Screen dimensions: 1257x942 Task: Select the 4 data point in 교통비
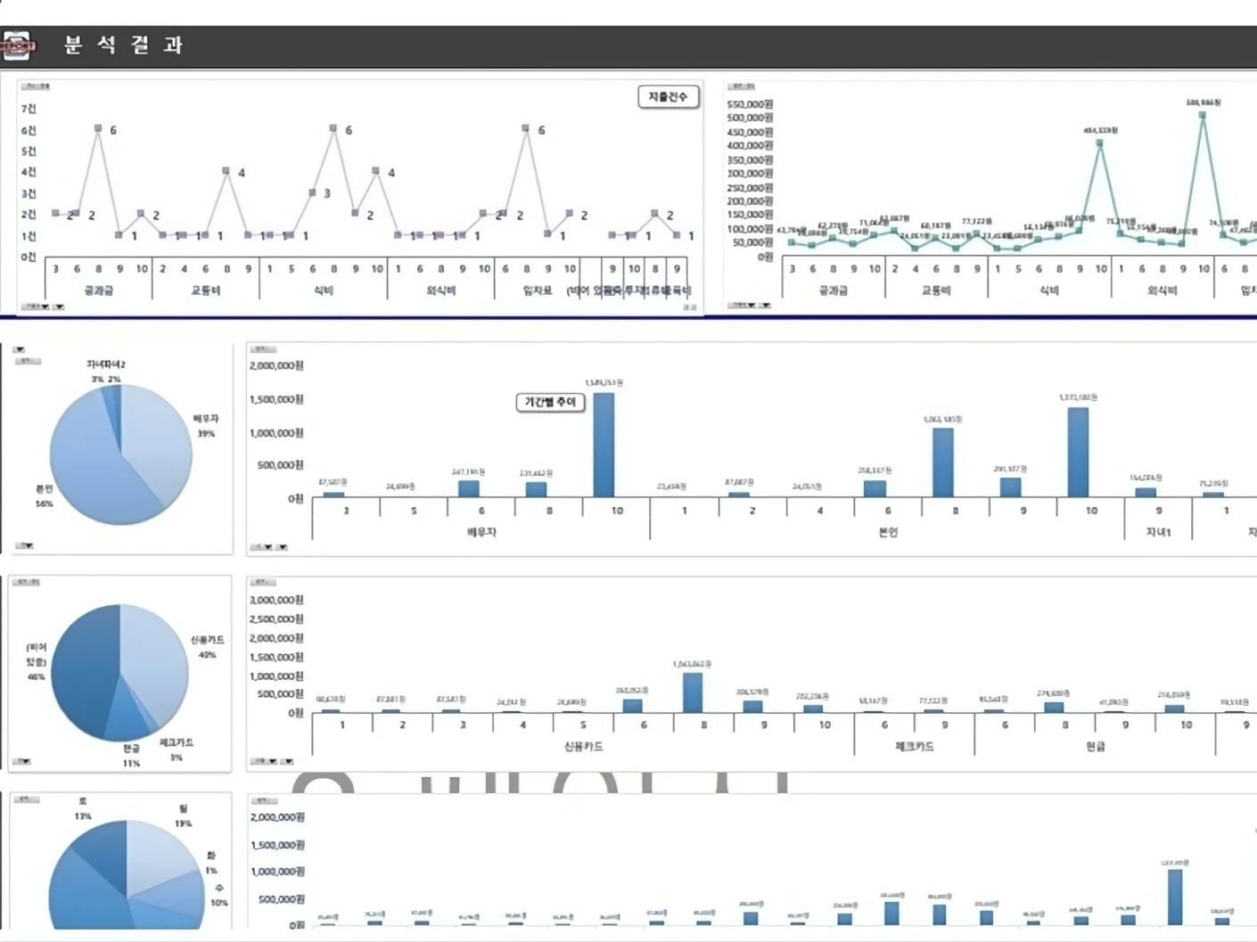[x=226, y=171]
